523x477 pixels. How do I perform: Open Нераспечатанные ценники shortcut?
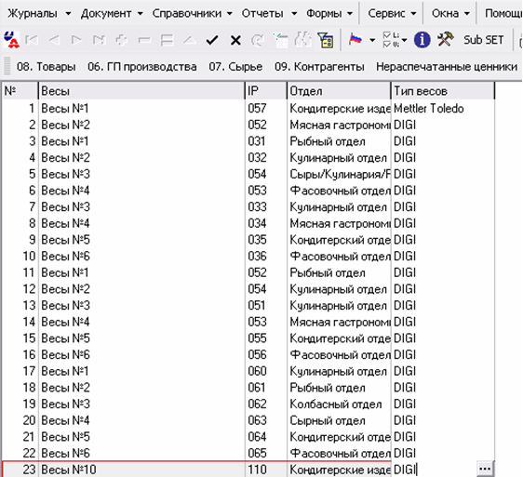(447, 67)
